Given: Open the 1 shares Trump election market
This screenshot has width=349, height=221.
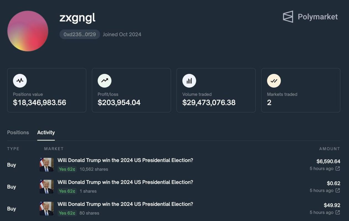Looking at the screenshot, I should [x=125, y=182].
